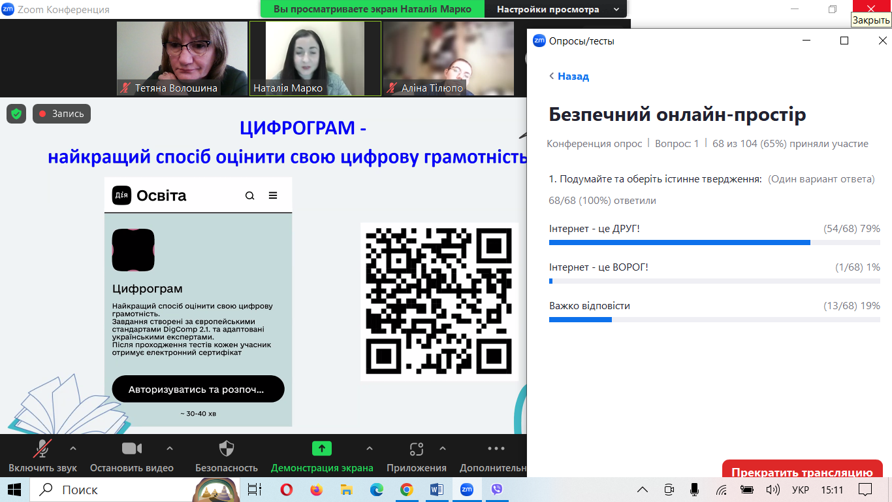Click microphone icon in system tray

pos(695,490)
